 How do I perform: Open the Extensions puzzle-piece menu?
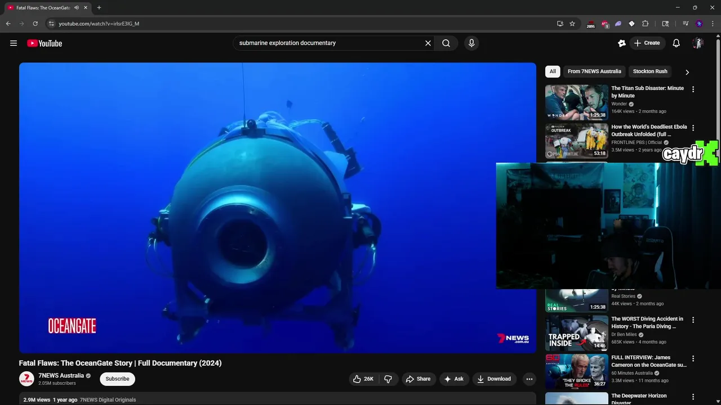(646, 24)
